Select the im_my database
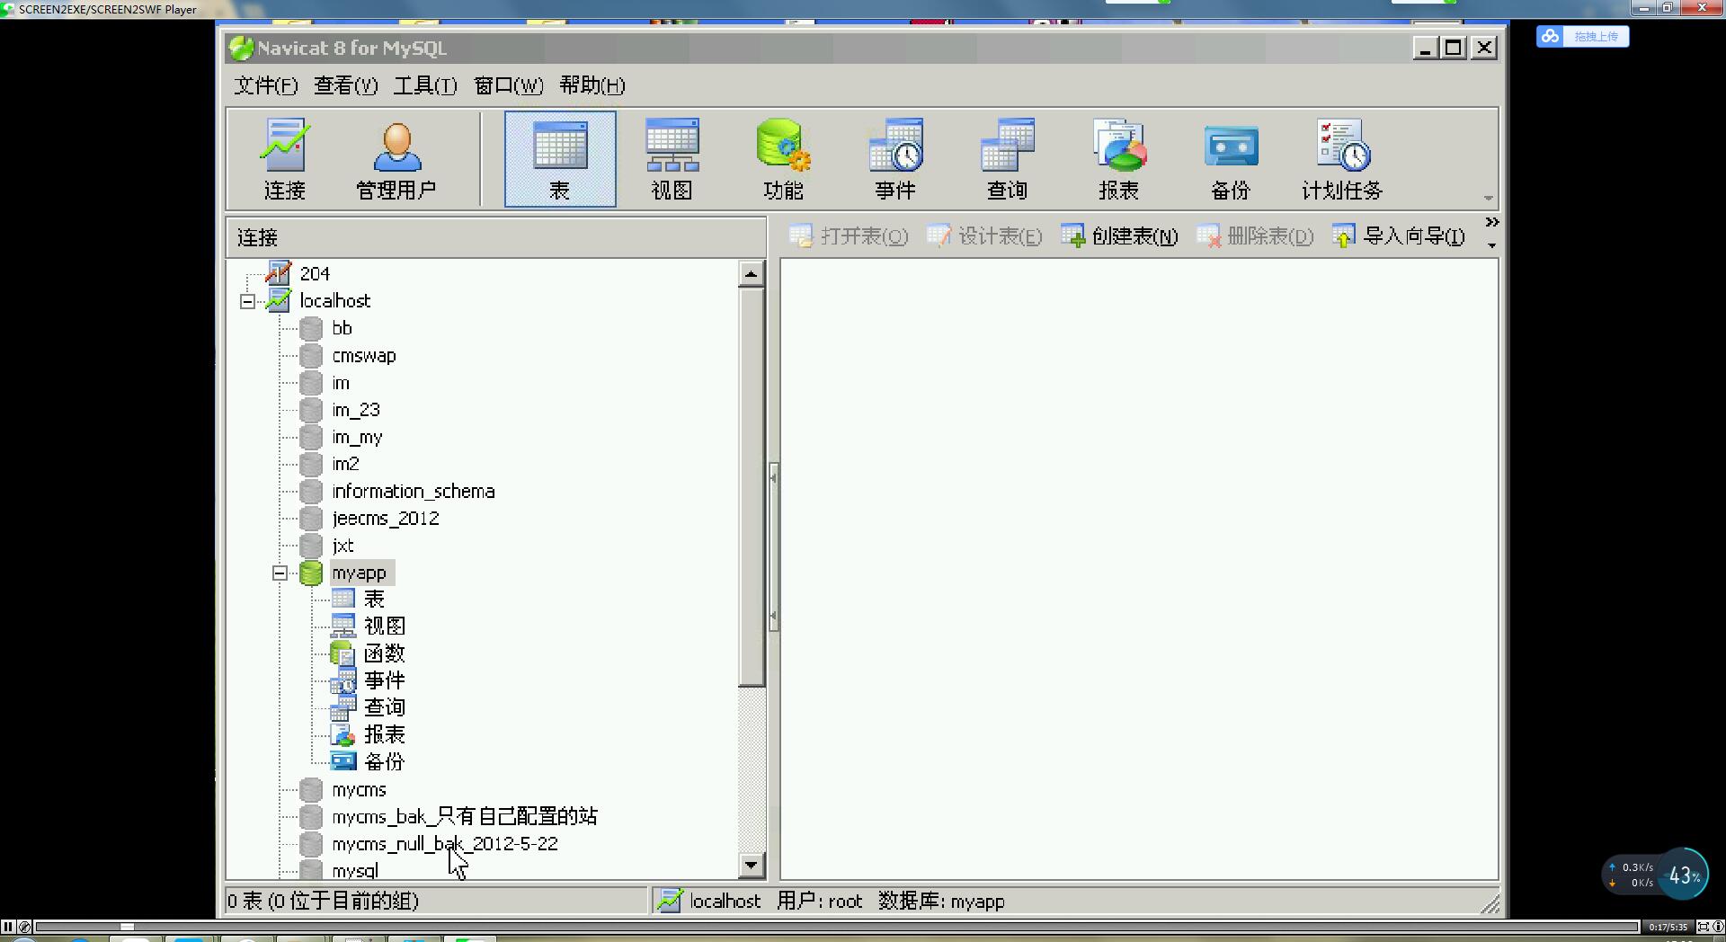The height and width of the screenshot is (942, 1726). pos(357,437)
